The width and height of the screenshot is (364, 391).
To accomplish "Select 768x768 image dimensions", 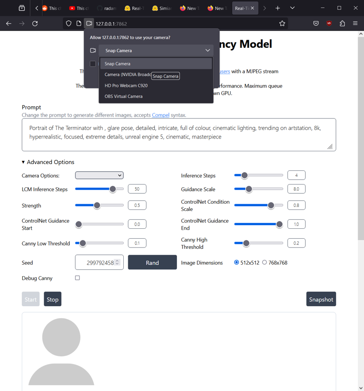I will point(264,262).
